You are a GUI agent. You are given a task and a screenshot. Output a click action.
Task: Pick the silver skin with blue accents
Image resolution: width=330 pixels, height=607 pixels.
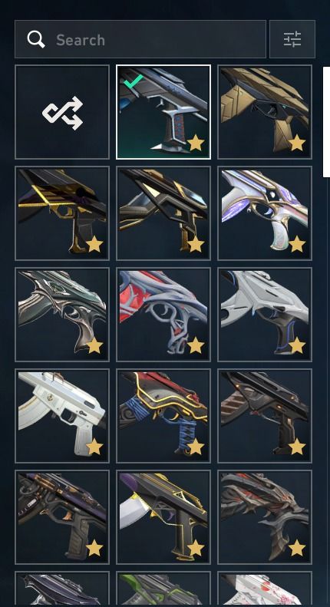pos(265,315)
